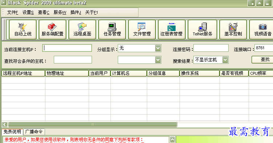Click the red 亲爱的用户 disclaimer text
Image resolution: width=273 pixels, height=143 pixels.
click(x=73, y=139)
